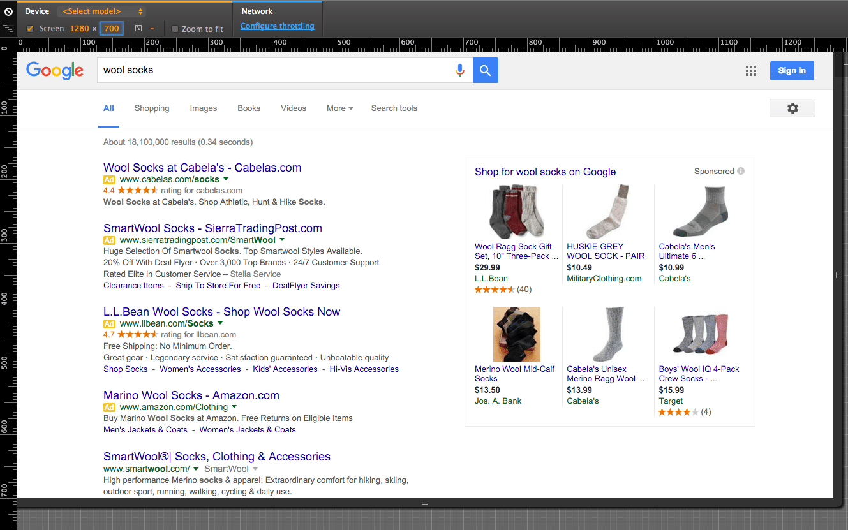The height and width of the screenshot is (530, 848).
Task: Click the screen width field 1280
Action: tap(80, 29)
